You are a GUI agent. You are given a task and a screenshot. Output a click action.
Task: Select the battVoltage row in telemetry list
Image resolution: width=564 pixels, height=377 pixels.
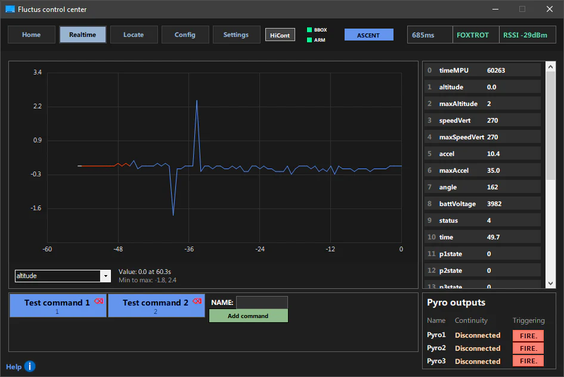483,204
